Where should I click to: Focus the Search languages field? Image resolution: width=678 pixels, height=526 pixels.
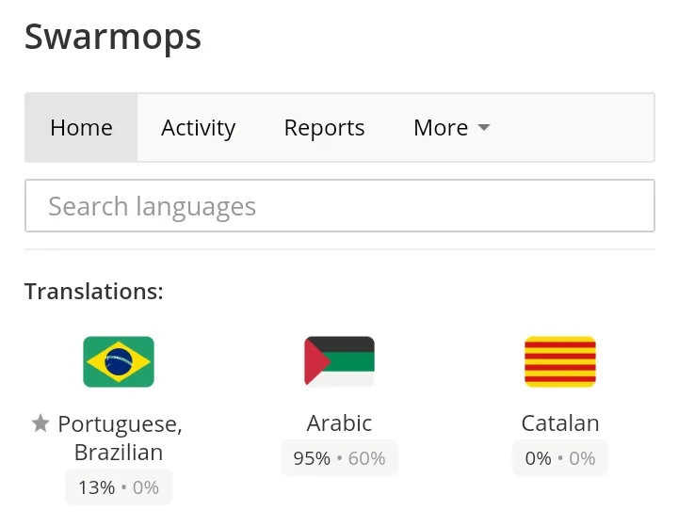[340, 206]
